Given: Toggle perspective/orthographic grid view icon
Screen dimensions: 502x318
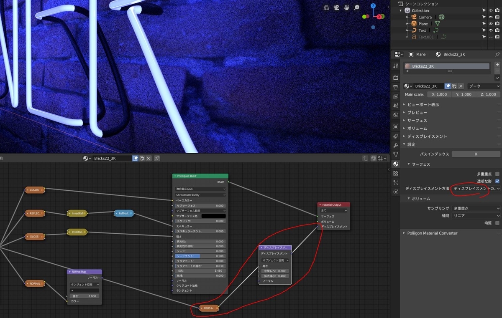Looking at the screenshot, I should coord(327,8).
